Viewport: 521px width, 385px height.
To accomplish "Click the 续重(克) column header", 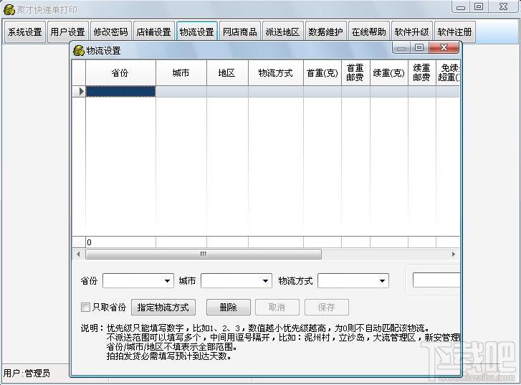I will tap(389, 73).
